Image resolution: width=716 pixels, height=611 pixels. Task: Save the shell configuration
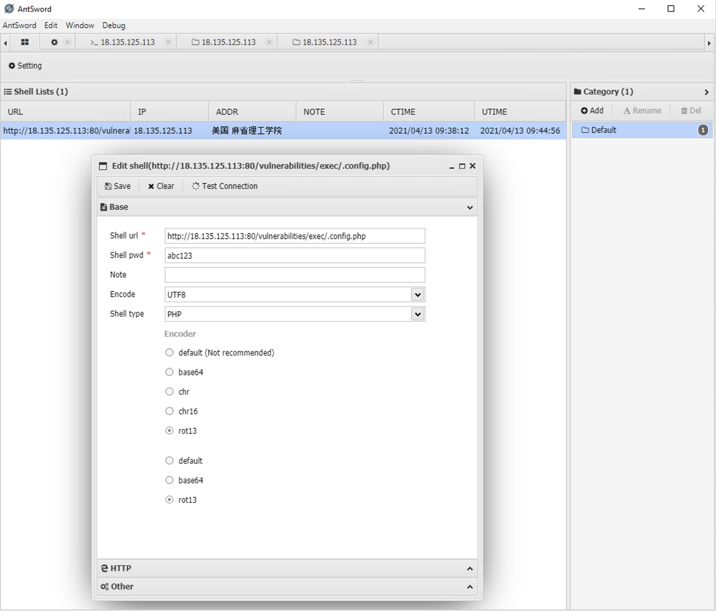[118, 186]
